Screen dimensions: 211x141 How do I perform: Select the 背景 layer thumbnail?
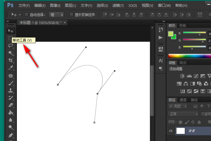click(x=180, y=131)
